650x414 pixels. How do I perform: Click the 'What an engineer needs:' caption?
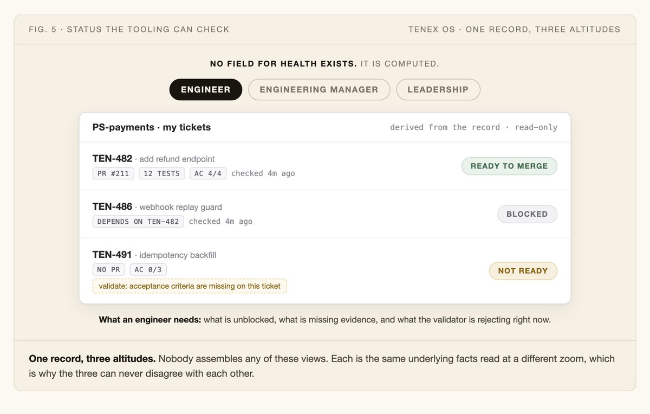click(x=149, y=320)
